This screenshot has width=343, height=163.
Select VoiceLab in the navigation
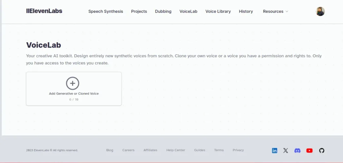tap(188, 11)
